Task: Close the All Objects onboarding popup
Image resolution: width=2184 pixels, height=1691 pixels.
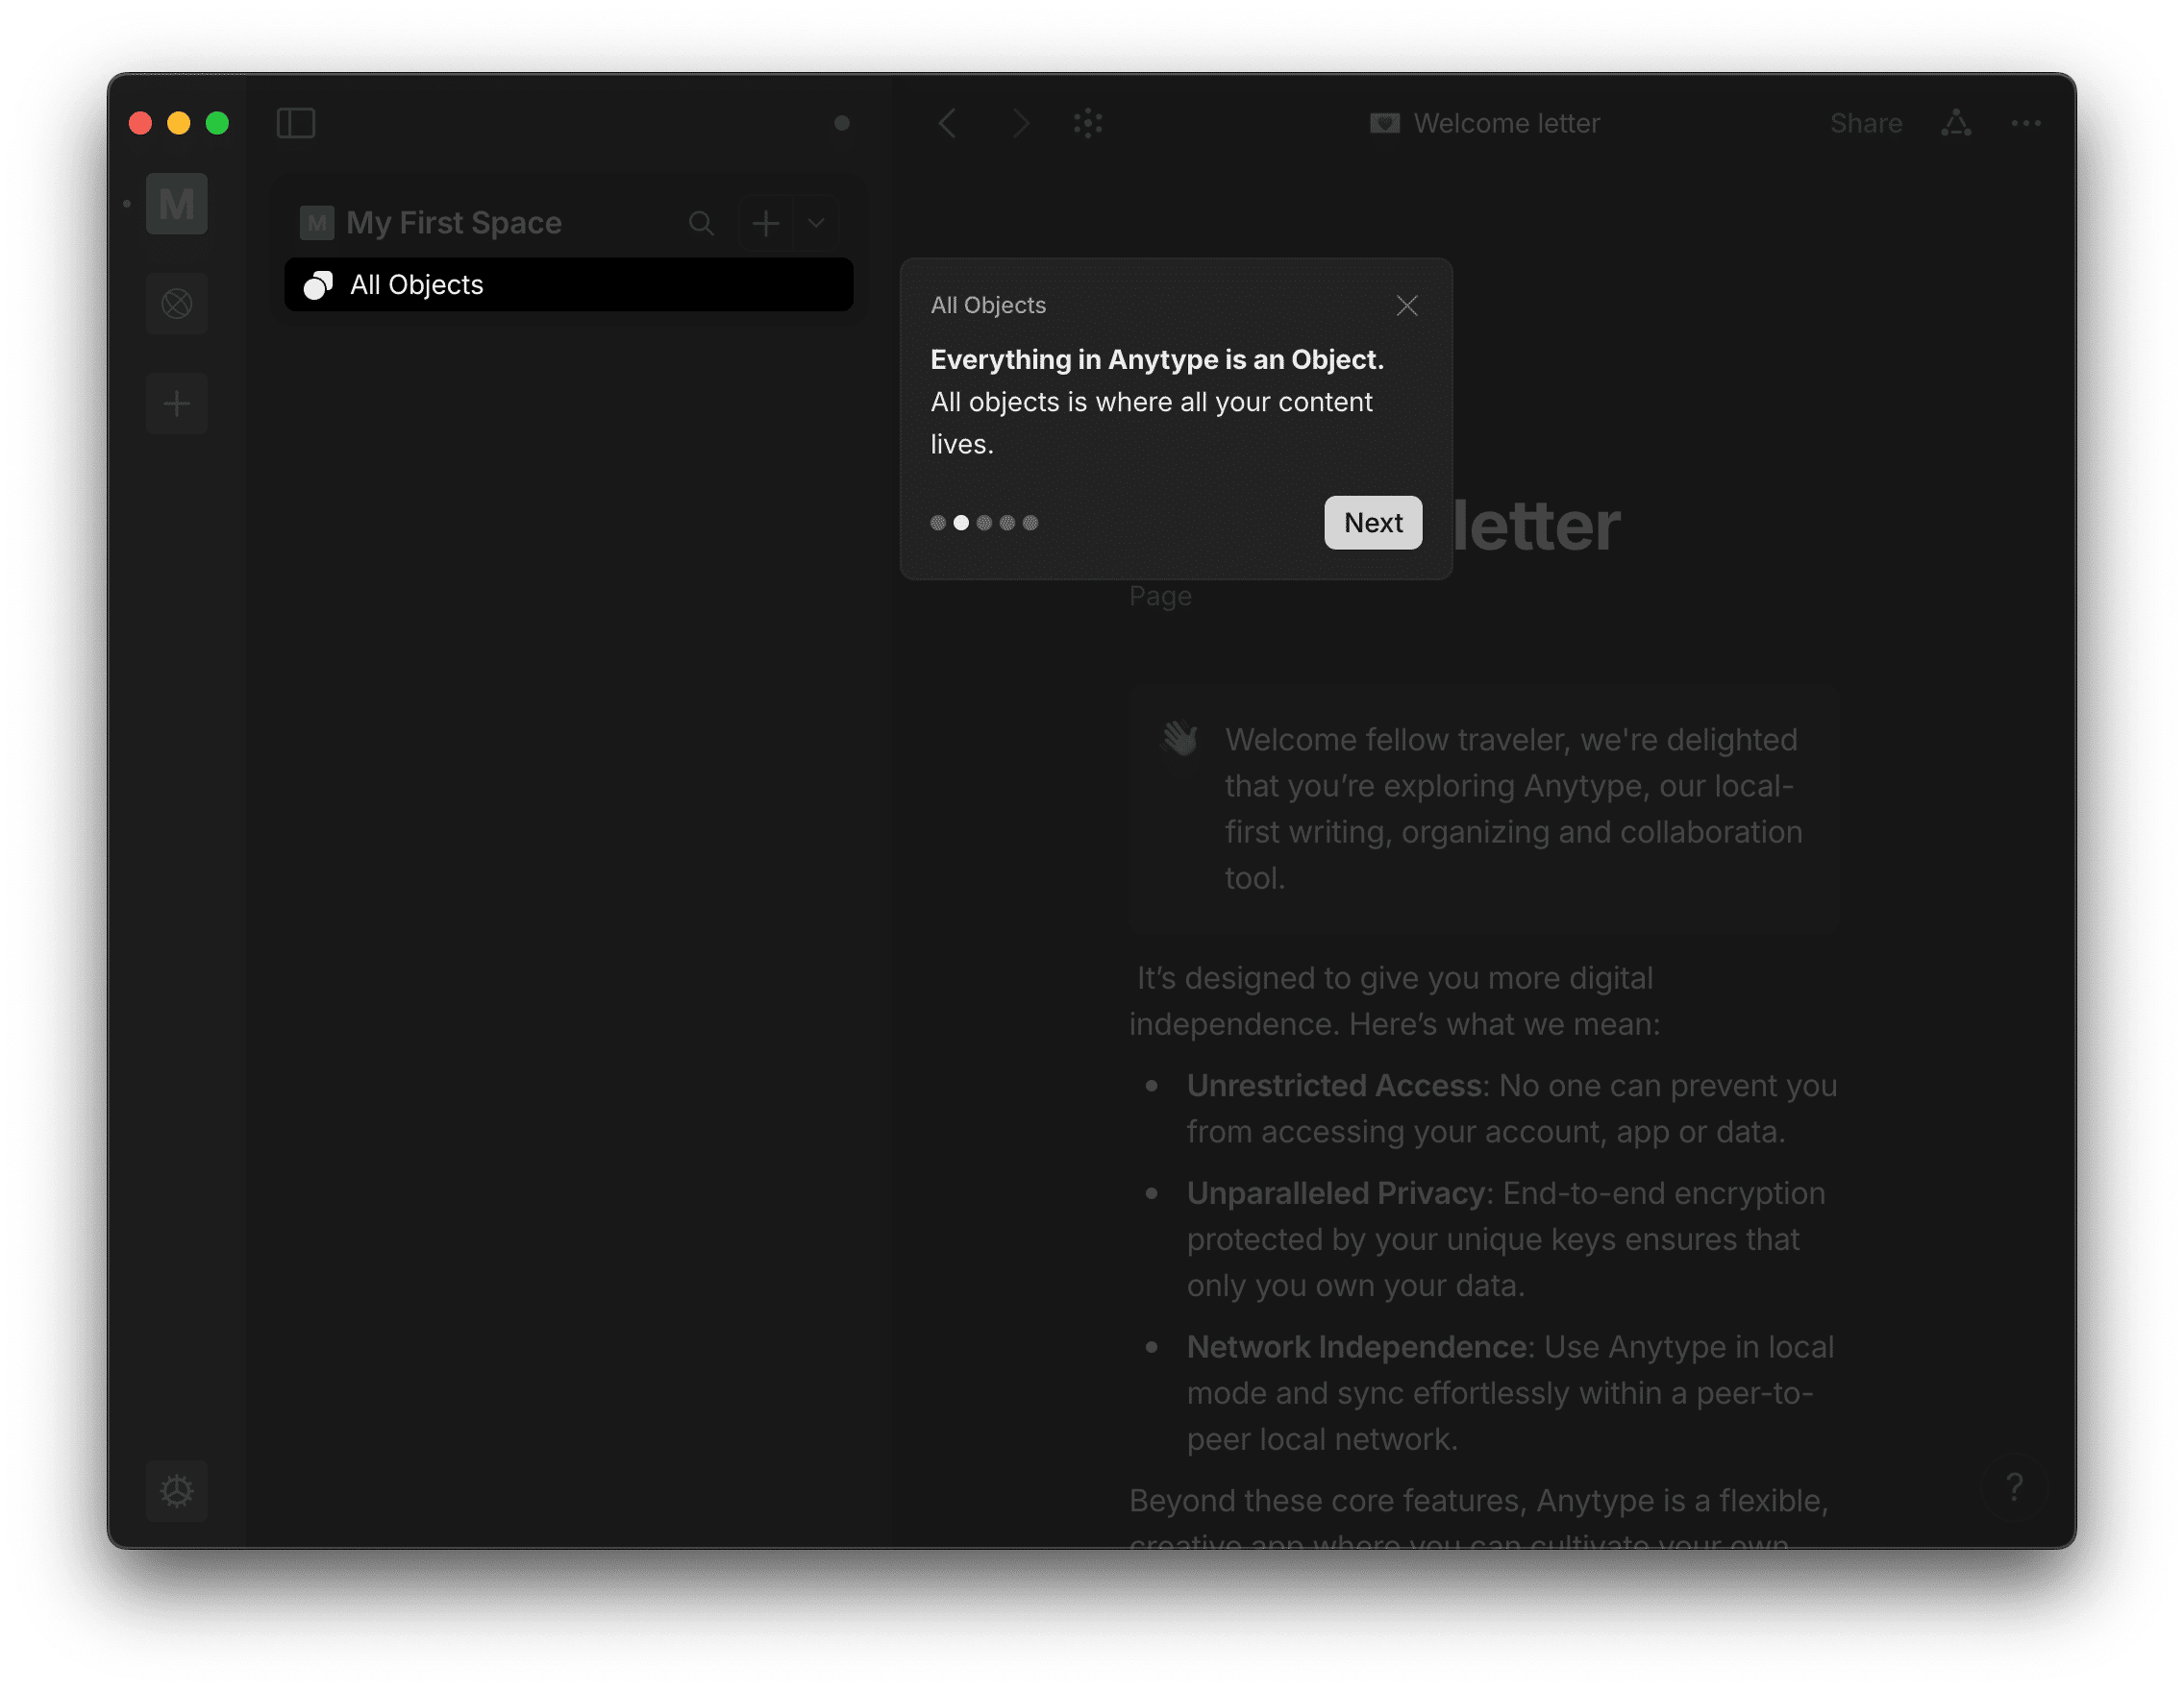Action: [1406, 306]
